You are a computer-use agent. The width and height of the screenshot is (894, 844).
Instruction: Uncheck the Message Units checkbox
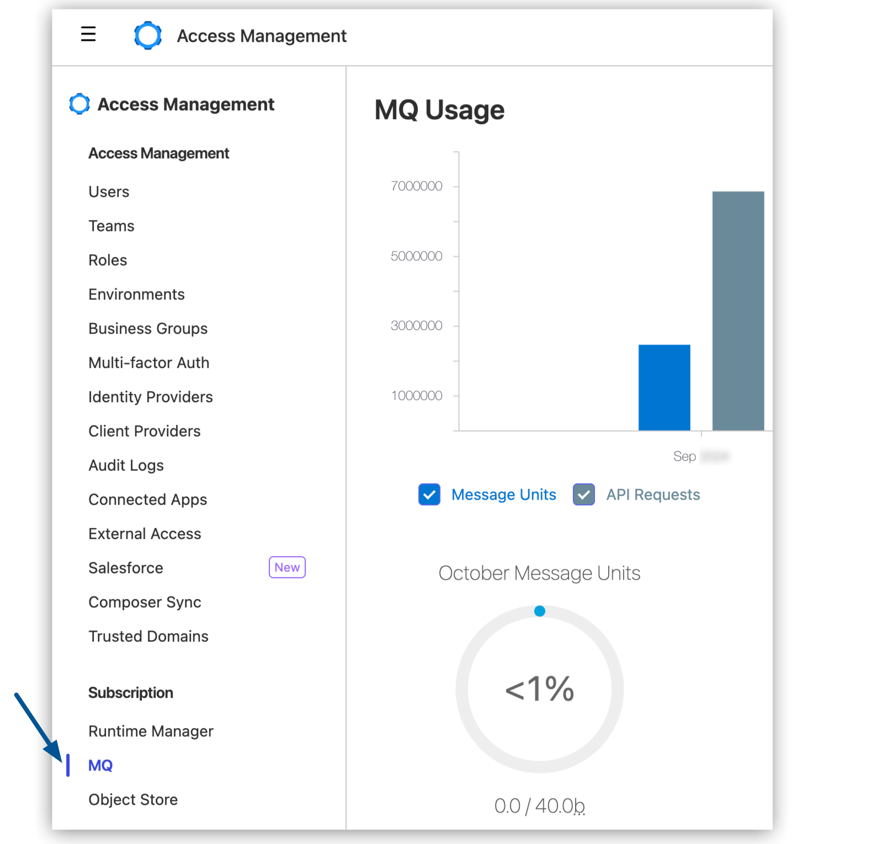429,495
